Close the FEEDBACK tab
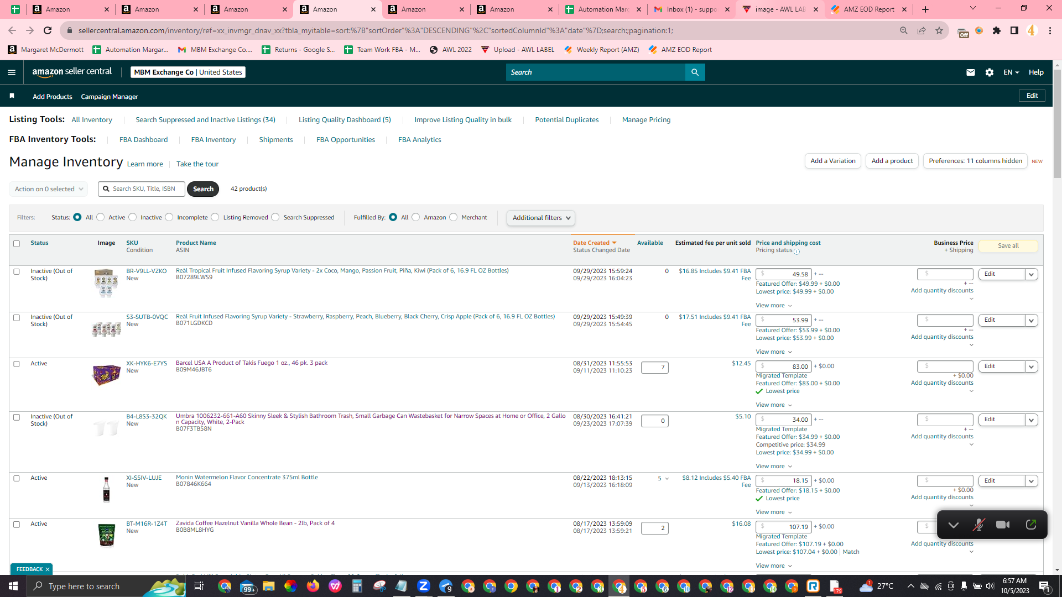Image resolution: width=1062 pixels, height=597 pixels. coord(48,569)
